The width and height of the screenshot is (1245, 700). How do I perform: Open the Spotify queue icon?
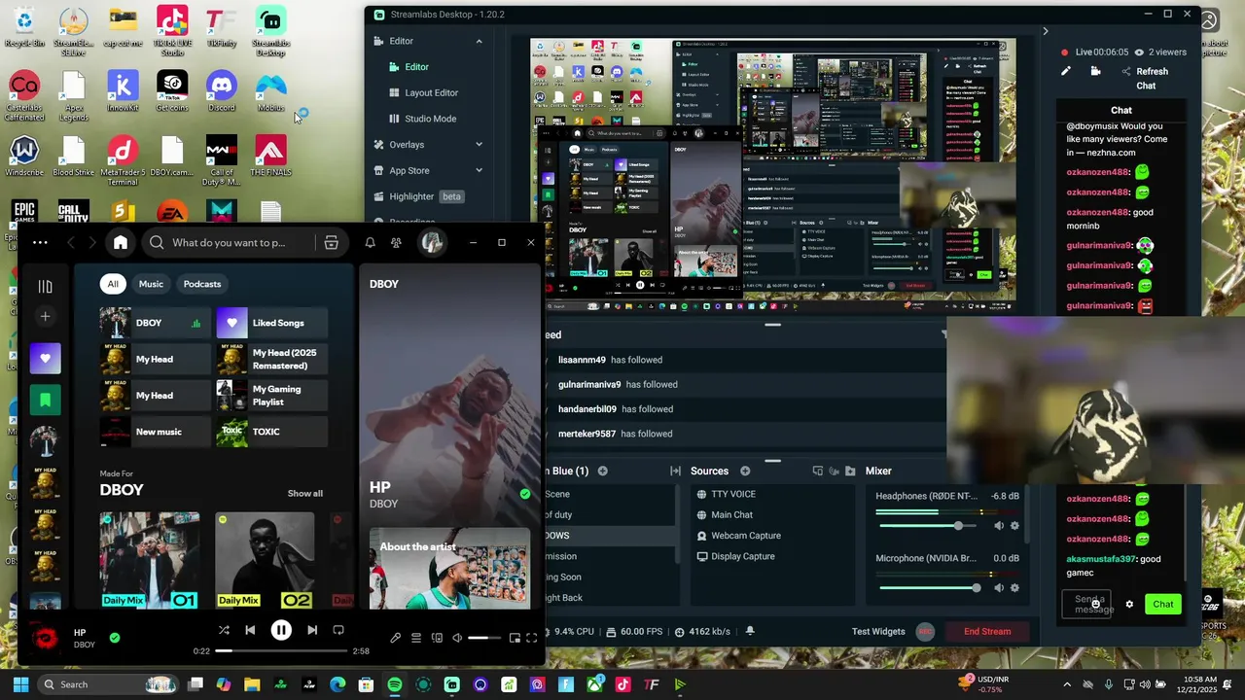click(416, 638)
